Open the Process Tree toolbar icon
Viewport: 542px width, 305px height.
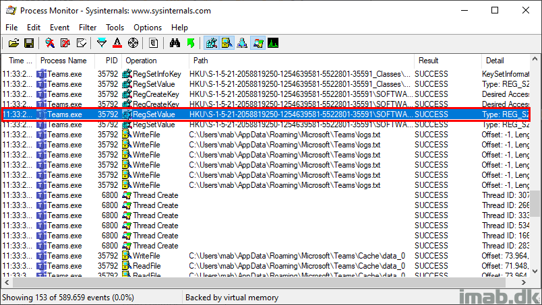154,43
